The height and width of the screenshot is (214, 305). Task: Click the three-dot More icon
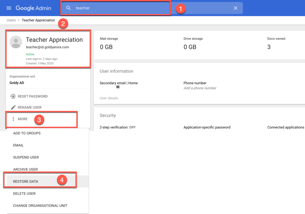[x=13, y=119]
